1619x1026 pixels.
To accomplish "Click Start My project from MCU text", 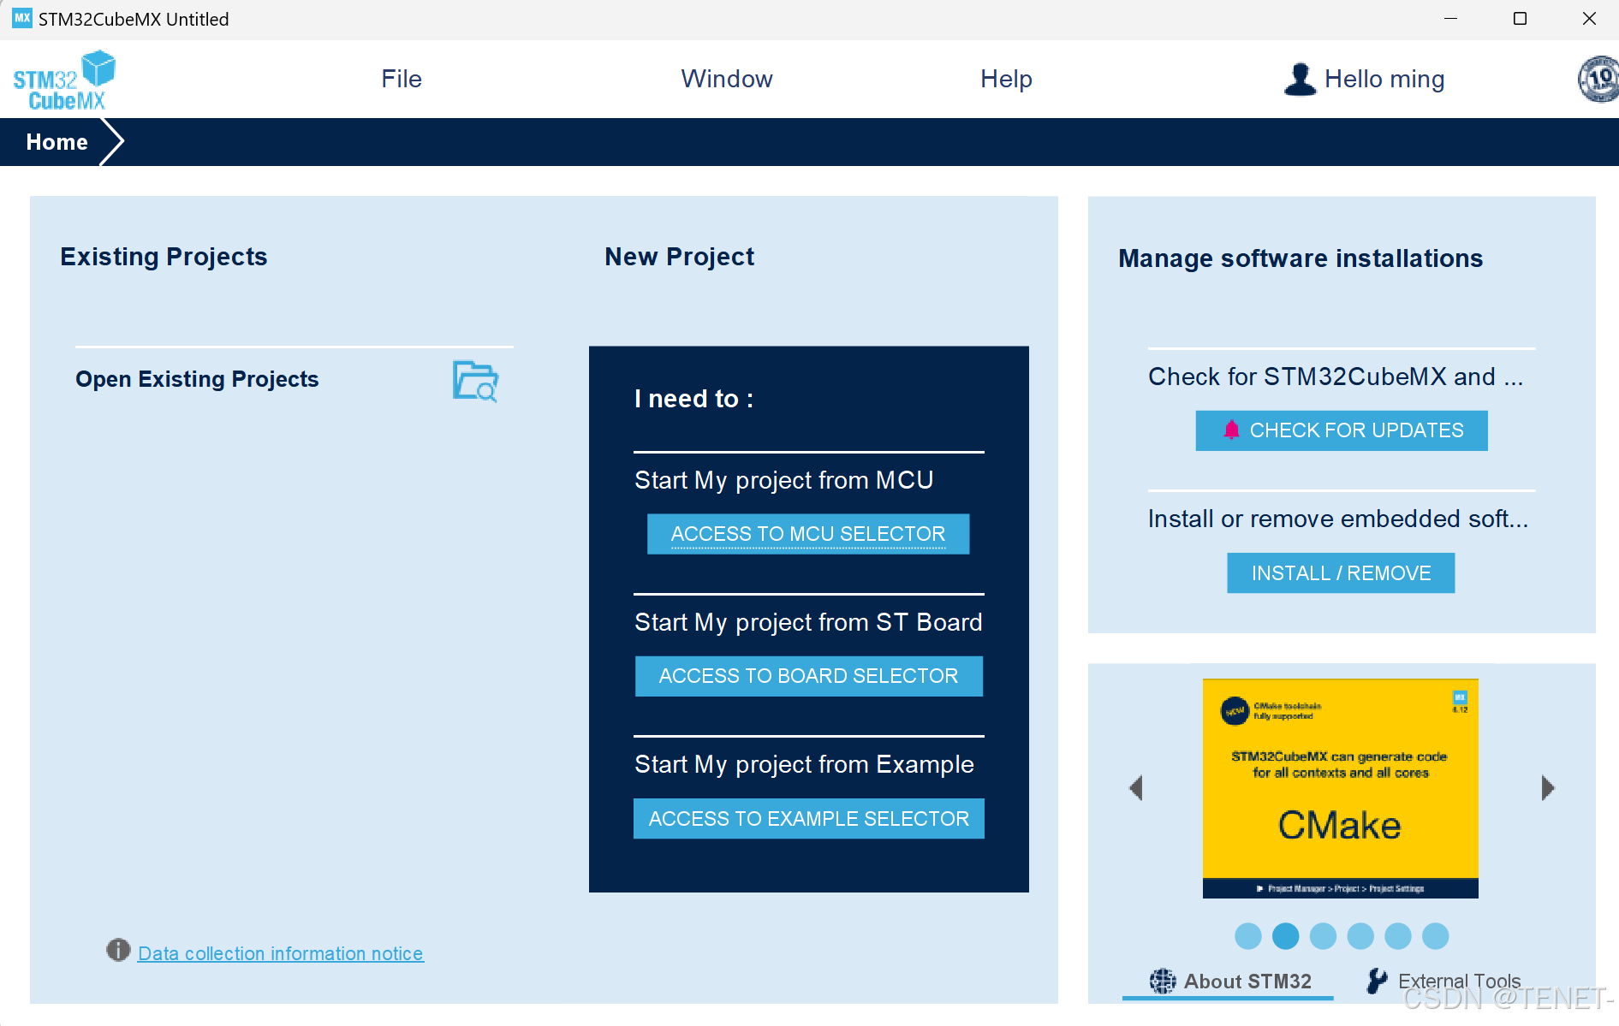I will pos(783,481).
